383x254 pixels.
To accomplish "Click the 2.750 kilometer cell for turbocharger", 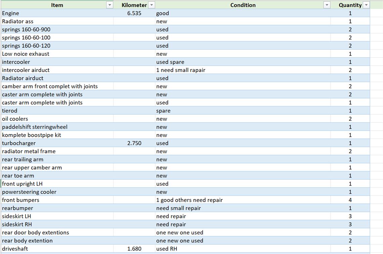I will [x=134, y=143].
